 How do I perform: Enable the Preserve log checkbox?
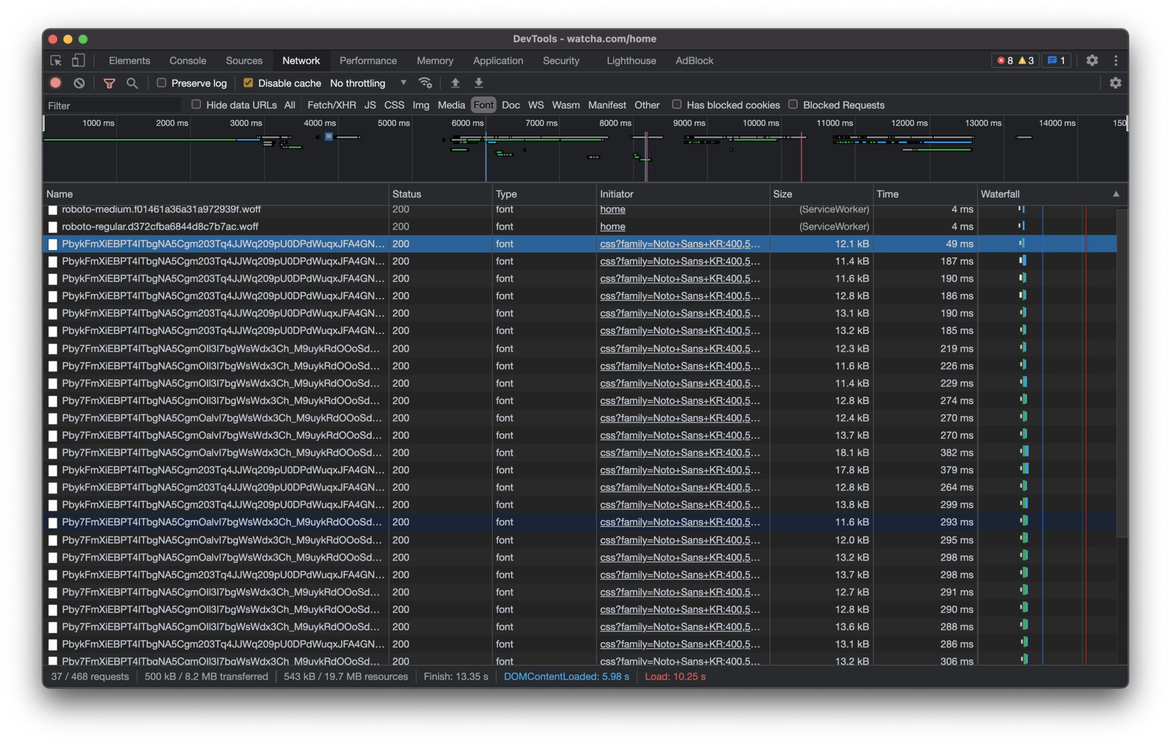pyautogui.click(x=162, y=83)
